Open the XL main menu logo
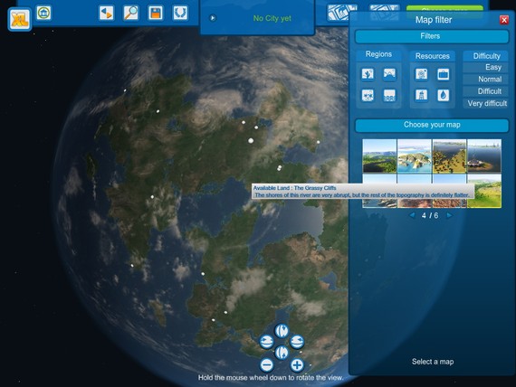The height and width of the screenshot is (387, 516). [20, 19]
